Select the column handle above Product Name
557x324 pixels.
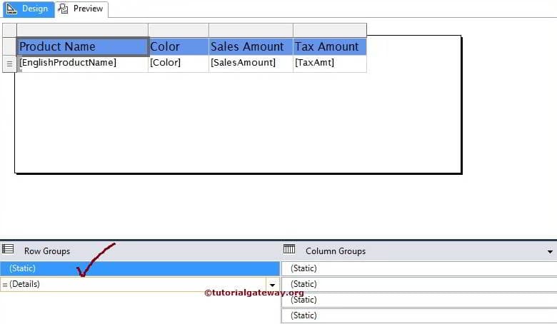[x=82, y=30]
